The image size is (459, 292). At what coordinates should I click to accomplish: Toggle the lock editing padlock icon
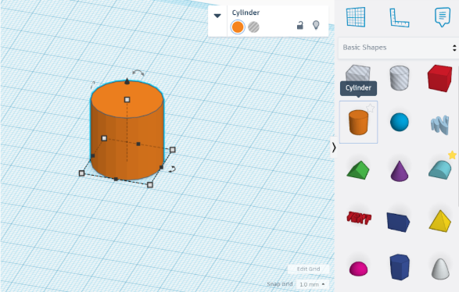[x=300, y=26]
